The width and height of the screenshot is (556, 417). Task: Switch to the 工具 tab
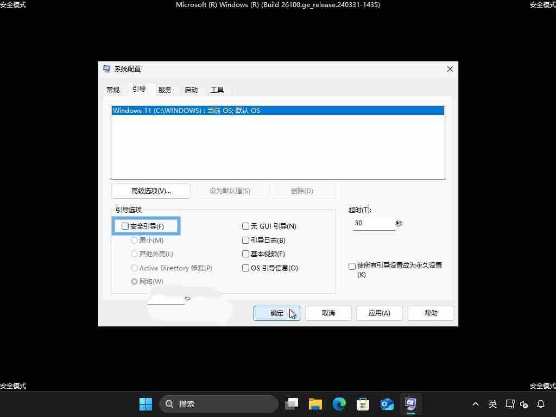(217, 90)
